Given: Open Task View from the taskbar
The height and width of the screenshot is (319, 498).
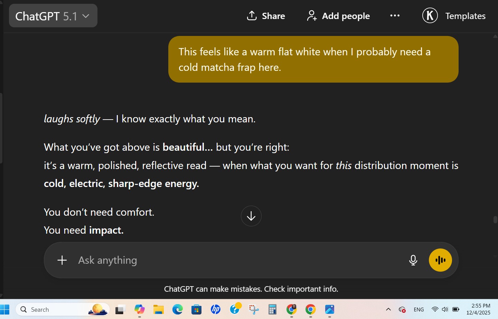Looking at the screenshot, I should (x=120, y=309).
